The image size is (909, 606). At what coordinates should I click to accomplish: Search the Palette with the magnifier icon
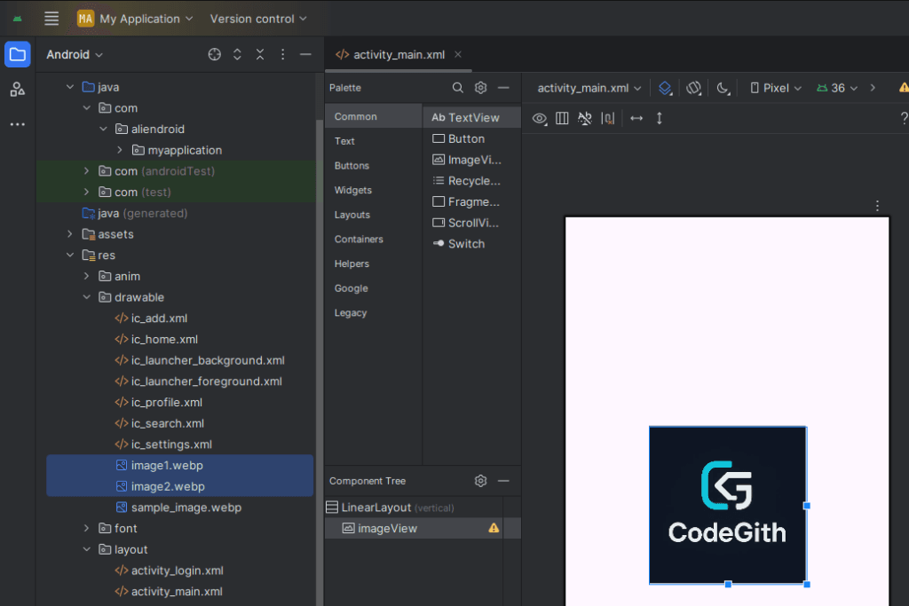point(458,88)
